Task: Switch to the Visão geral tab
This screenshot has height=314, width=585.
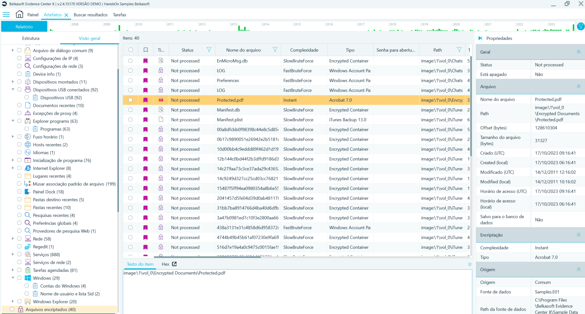Action: (x=90, y=38)
